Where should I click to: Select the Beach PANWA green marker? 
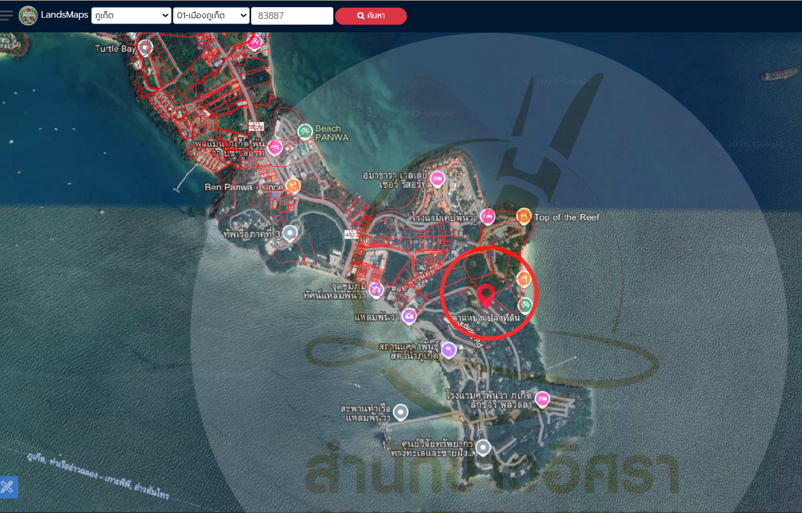coord(305,131)
